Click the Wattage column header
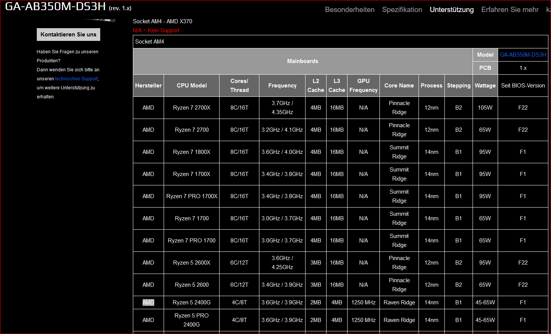 pos(485,86)
